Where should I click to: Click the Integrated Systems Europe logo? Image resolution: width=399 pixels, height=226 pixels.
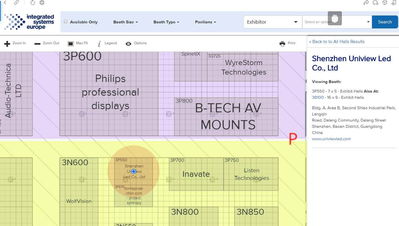(29, 22)
